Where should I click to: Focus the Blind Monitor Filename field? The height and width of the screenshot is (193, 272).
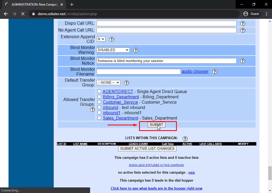[139, 72]
